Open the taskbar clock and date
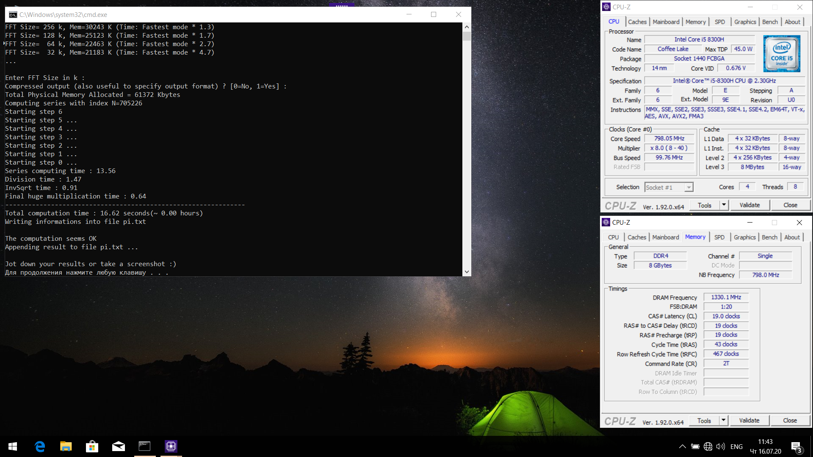Image resolution: width=813 pixels, height=457 pixels. coord(766,446)
